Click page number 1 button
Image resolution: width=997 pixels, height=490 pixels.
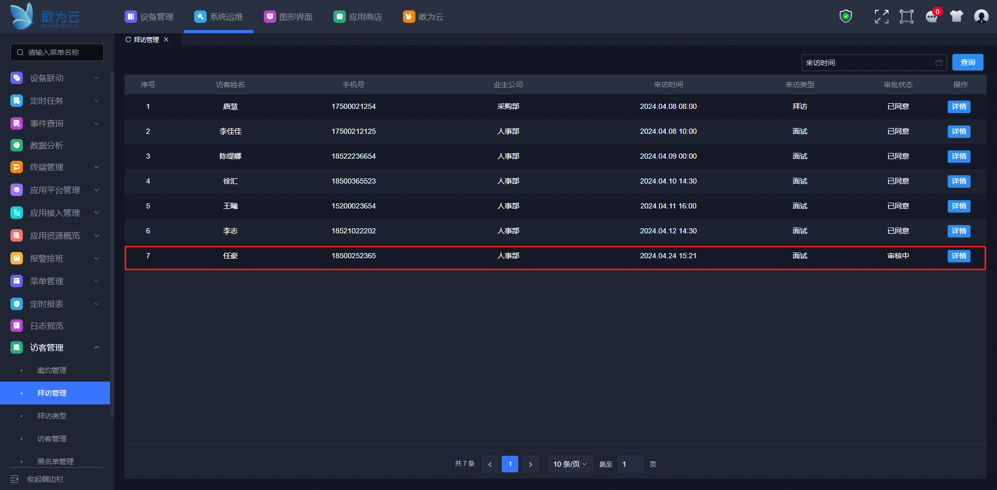point(510,464)
